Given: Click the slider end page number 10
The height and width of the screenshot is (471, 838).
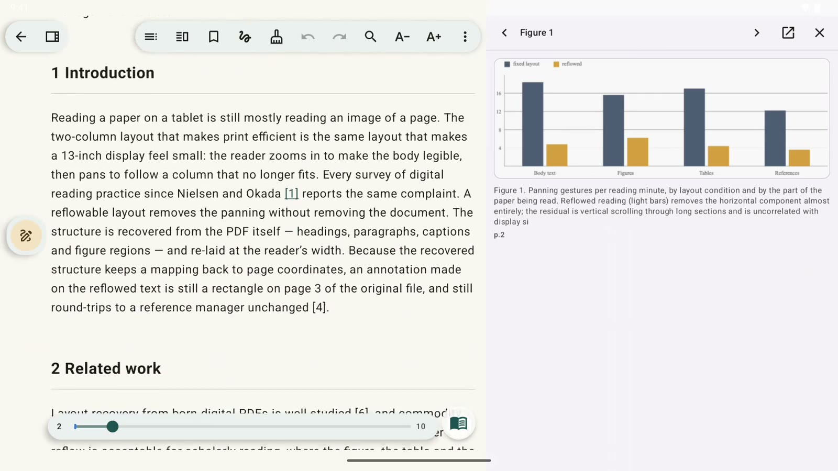Looking at the screenshot, I should (421, 427).
